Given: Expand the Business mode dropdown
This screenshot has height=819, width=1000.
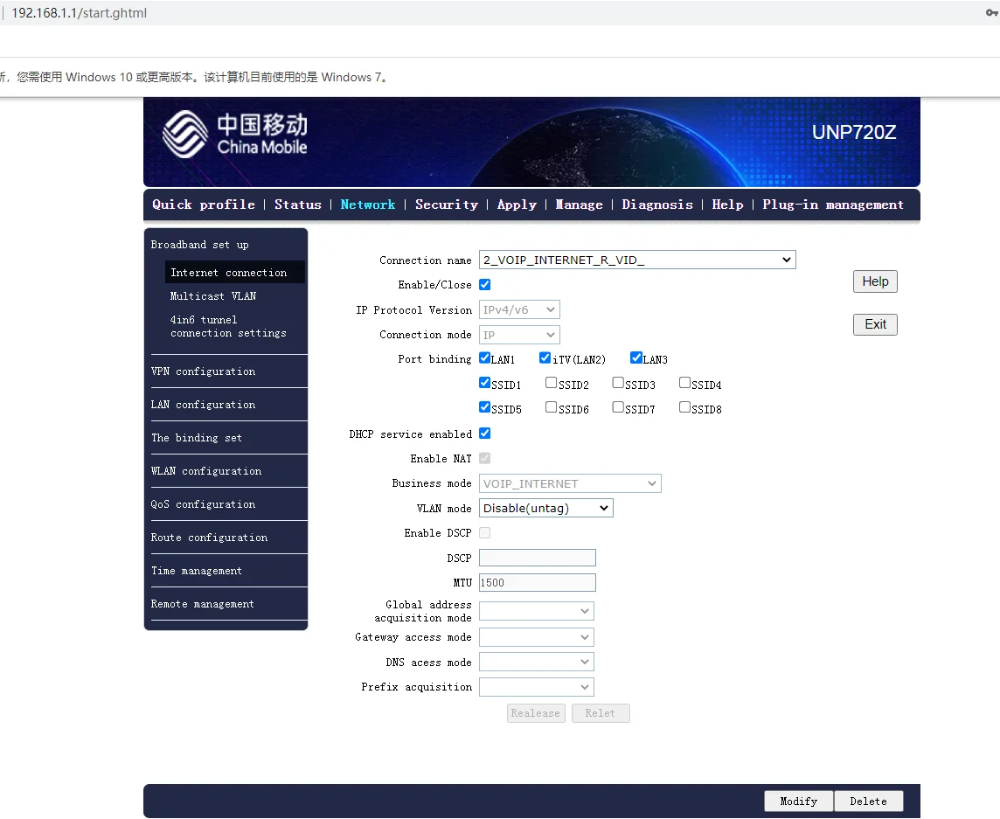Looking at the screenshot, I should pos(570,483).
